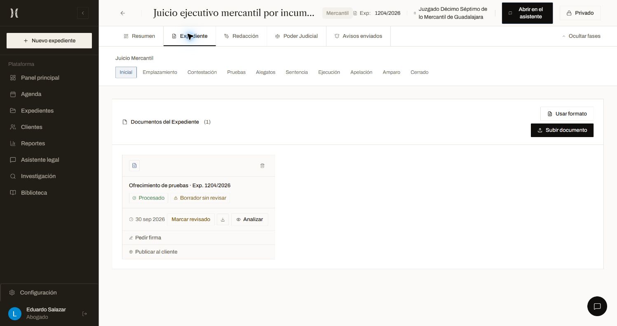The height and width of the screenshot is (326, 617).
Task: Open the Poder Judicial tab
Action: click(297, 36)
